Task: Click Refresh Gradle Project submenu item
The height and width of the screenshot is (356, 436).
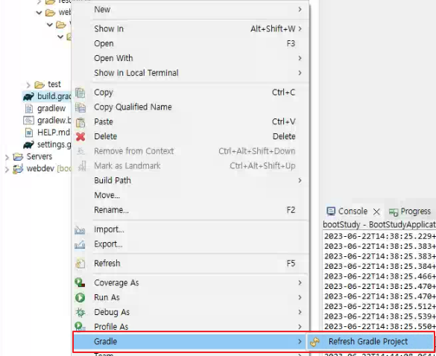Action: click(x=370, y=342)
